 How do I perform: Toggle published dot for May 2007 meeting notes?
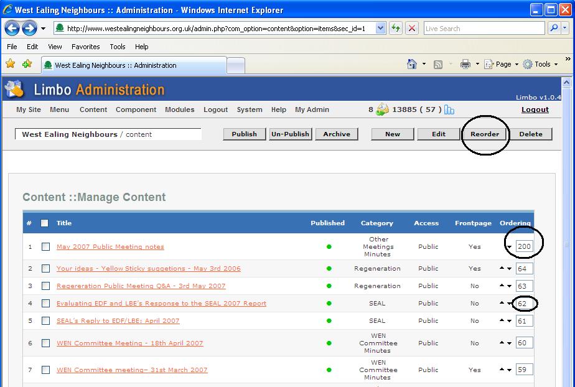(x=329, y=246)
